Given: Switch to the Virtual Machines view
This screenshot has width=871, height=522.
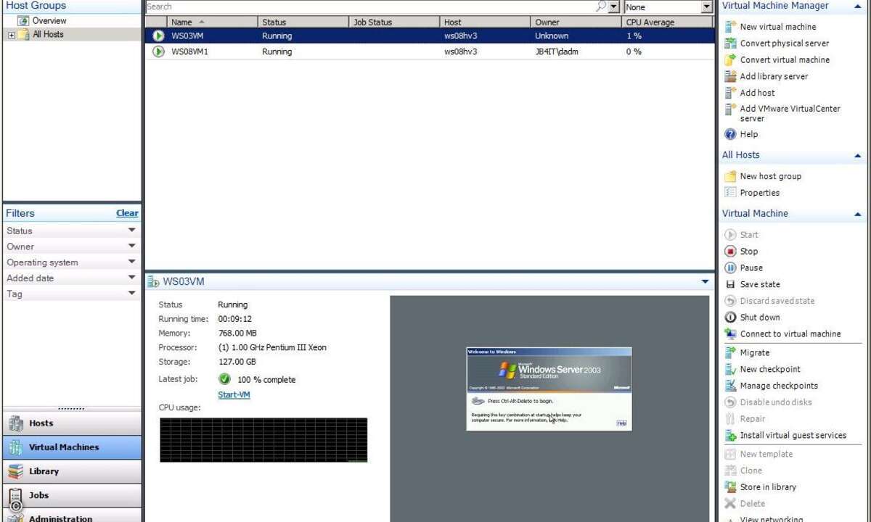Looking at the screenshot, I should click(72, 447).
